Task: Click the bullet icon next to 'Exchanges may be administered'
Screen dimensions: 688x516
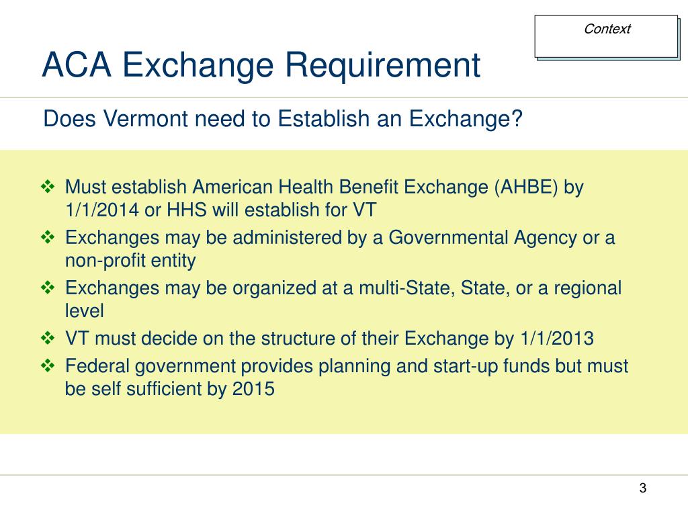Action: pyautogui.click(x=48, y=237)
